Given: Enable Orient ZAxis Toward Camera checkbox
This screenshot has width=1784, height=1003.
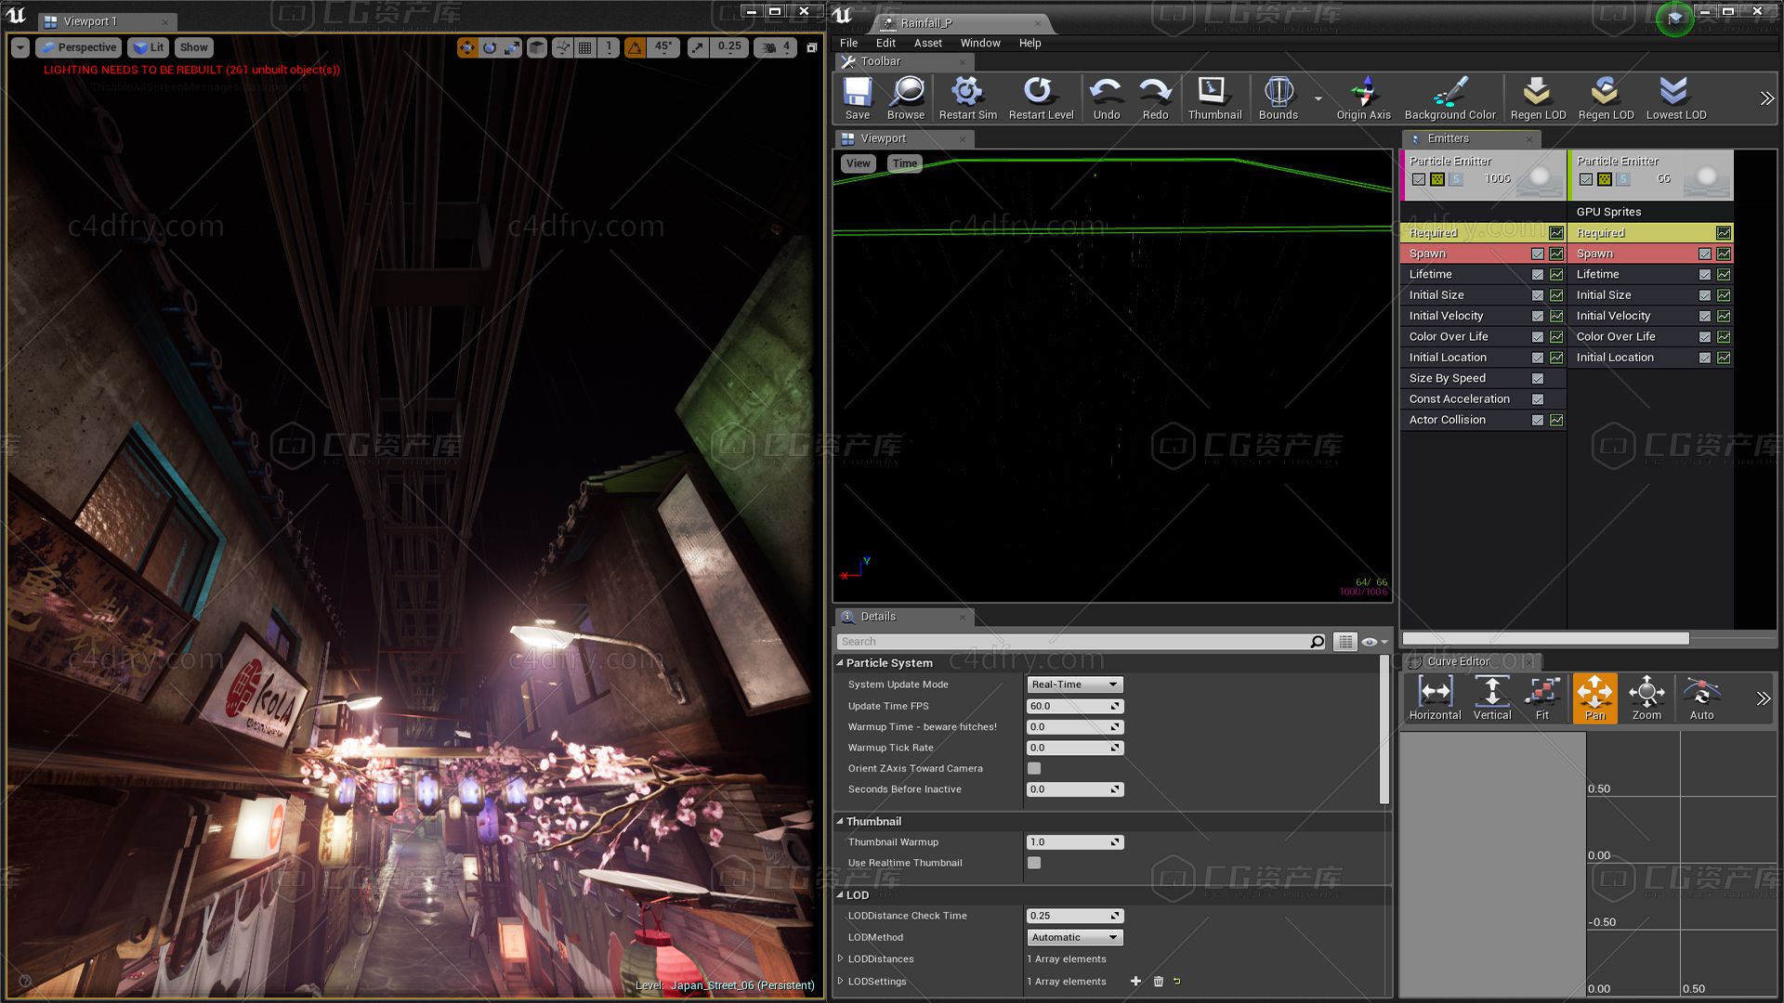Looking at the screenshot, I should (1034, 768).
